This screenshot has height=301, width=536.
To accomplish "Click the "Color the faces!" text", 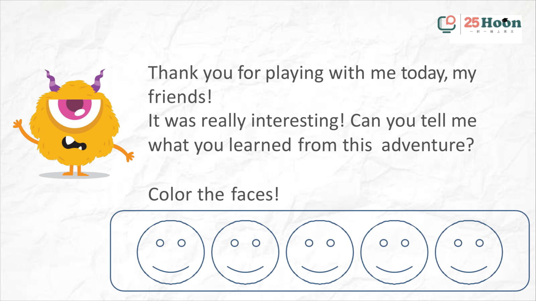I will tap(214, 194).
